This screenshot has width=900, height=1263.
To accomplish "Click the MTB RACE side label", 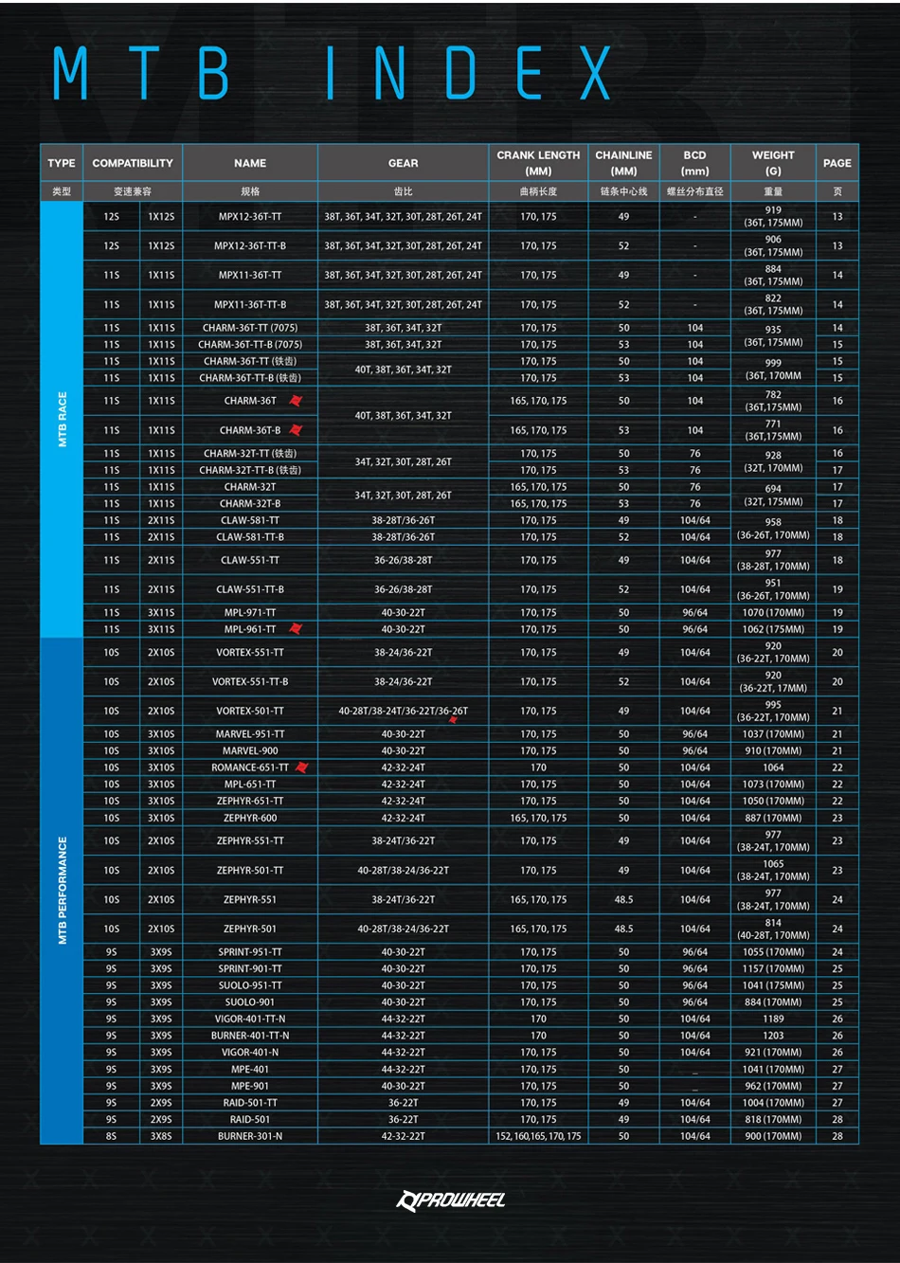I will tap(63, 420).
